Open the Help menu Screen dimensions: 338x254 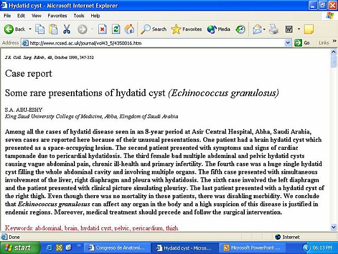(x=95, y=16)
